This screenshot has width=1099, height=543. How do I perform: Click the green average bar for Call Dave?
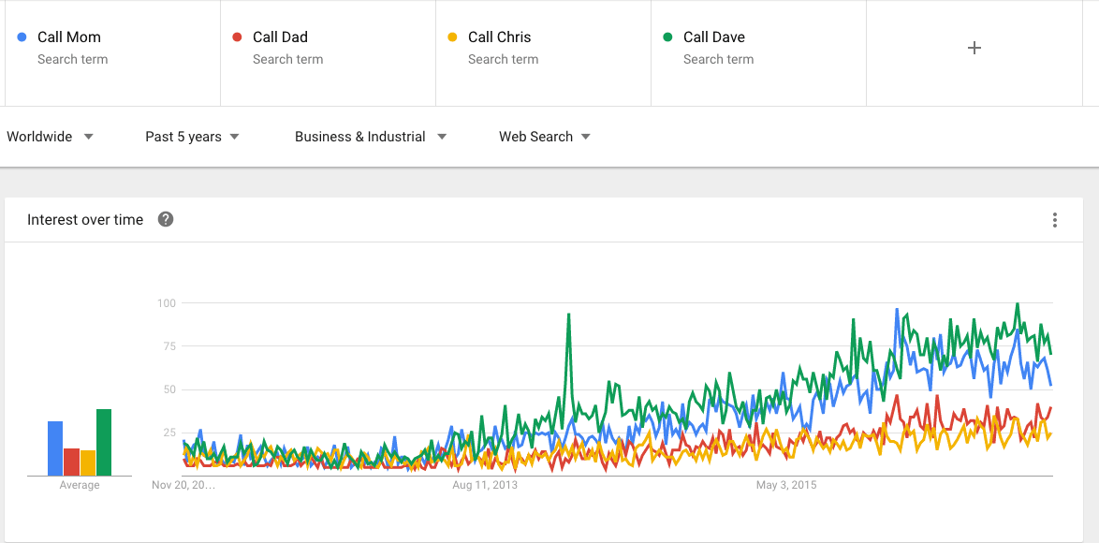click(x=104, y=442)
